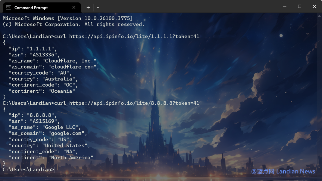The height and width of the screenshot is (181, 322).
Task: Maximize the terminal window
Action: point(300,7)
